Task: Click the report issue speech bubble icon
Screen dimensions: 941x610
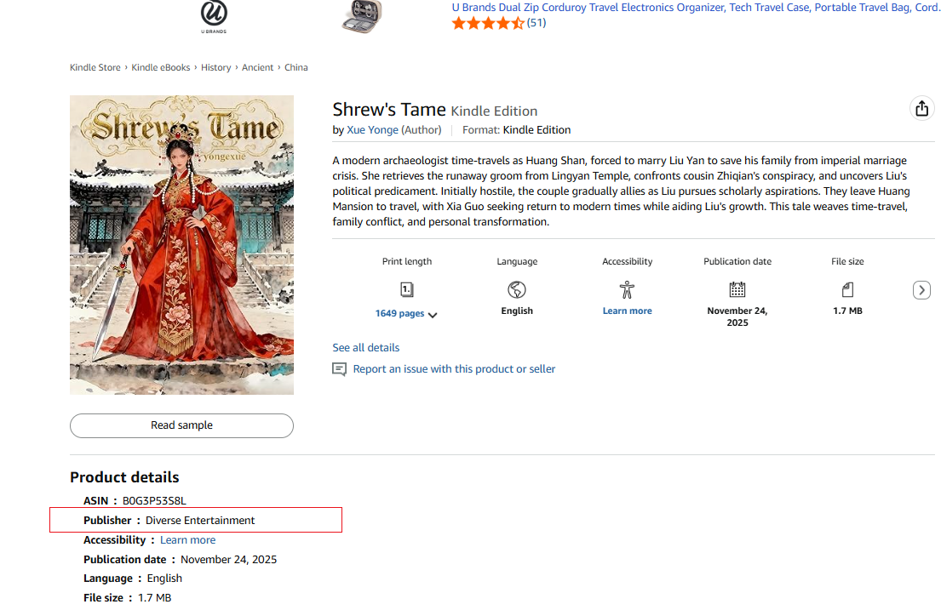Action: coord(339,369)
